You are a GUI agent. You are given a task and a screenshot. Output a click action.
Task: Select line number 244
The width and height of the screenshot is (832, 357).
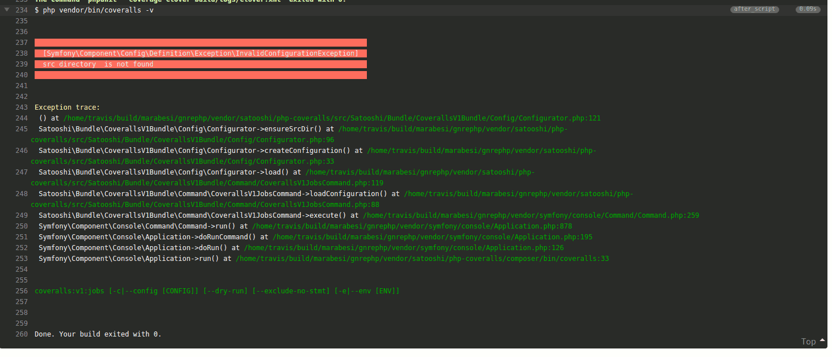coord(22,118)
